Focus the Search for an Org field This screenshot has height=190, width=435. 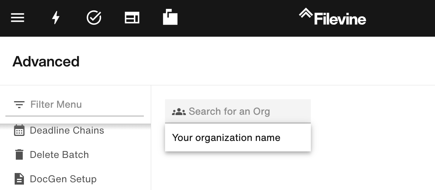[238, 111]
